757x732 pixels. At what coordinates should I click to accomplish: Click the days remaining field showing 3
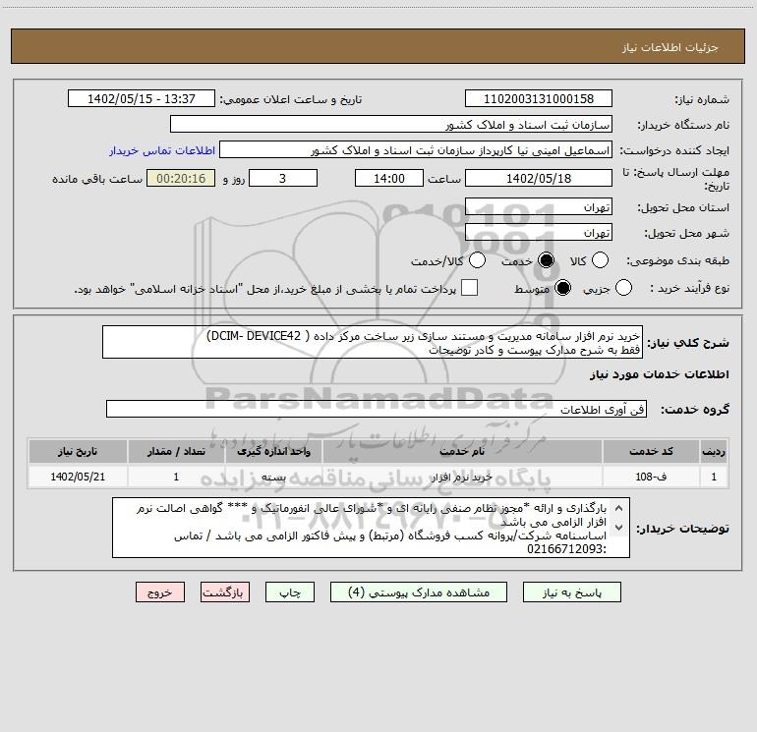pyautogui.click(x=283, y=179)
